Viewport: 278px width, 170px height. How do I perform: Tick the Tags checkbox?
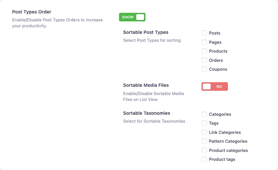point(204,123)
